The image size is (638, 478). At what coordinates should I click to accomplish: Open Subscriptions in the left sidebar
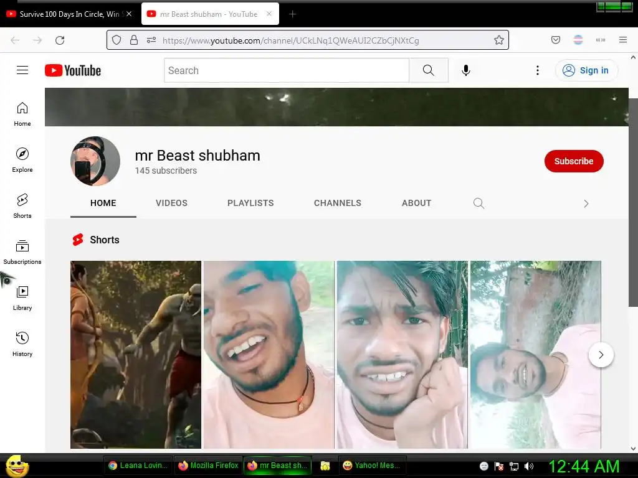22,252
